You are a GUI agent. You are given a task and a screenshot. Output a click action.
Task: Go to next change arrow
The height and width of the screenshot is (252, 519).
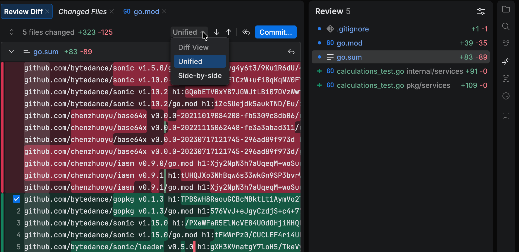click(x=216, y=32)
